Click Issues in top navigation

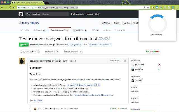coord(89,14)
